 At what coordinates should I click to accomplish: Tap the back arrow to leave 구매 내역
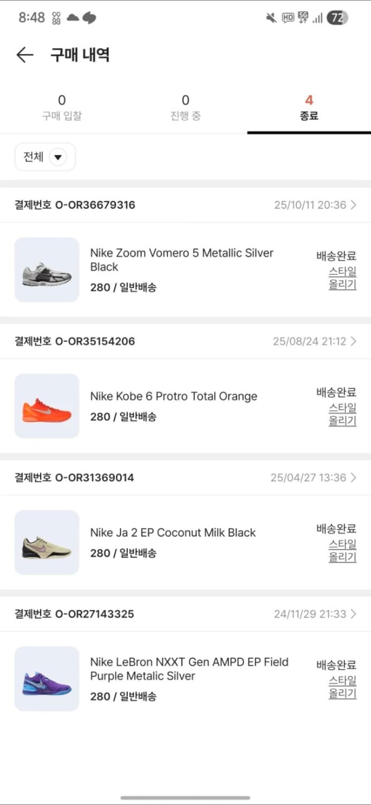point(25,55)
